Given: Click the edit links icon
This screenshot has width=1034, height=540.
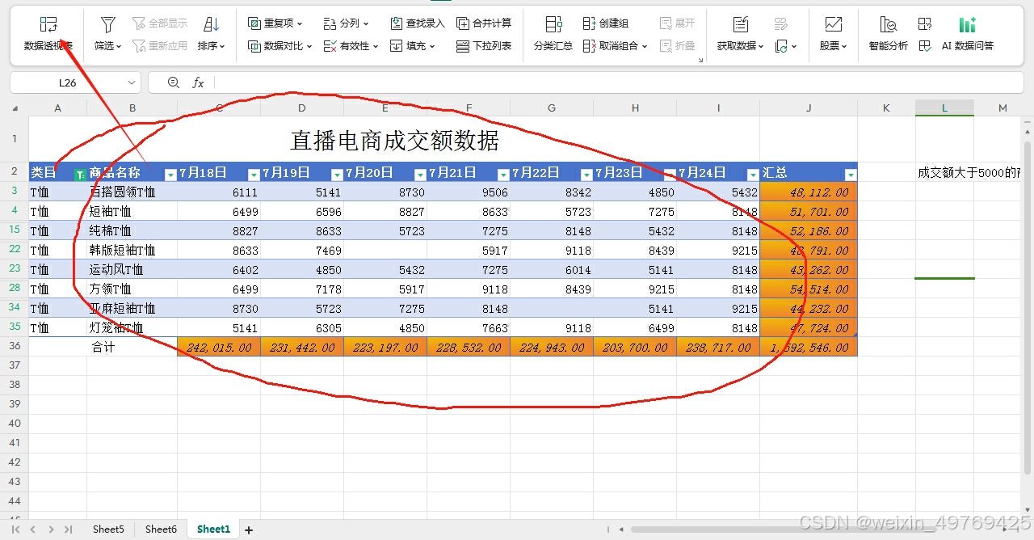Looking at the screenshot, I should click(x=781, y=24).
